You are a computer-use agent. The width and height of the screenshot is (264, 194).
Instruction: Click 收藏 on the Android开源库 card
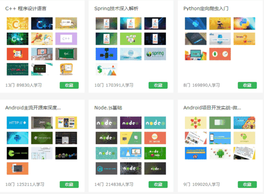(69, 184)
